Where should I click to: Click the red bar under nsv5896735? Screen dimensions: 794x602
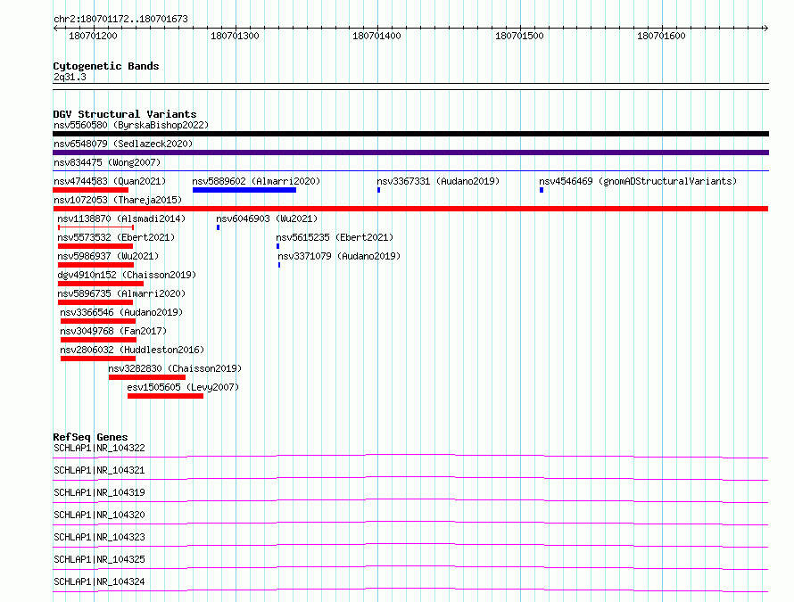(95, 302)
